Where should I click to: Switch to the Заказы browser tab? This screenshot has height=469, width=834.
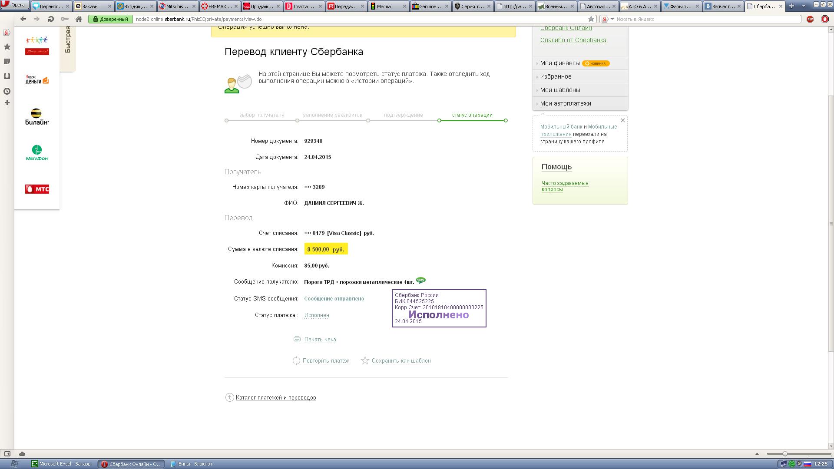[x=93, y=6]
